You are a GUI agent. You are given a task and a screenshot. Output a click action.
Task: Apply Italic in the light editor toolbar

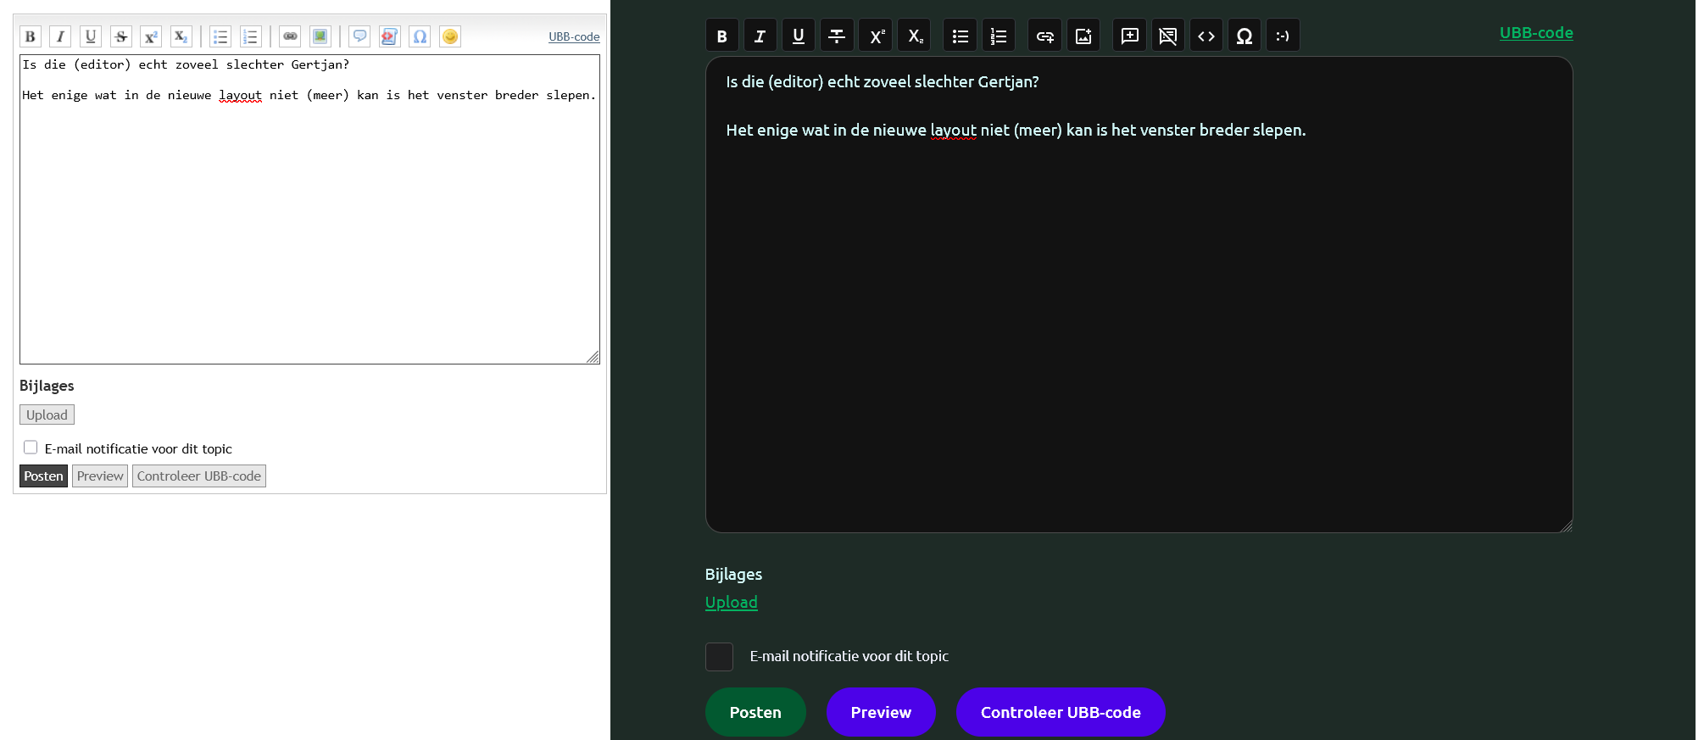click(60, 36)
